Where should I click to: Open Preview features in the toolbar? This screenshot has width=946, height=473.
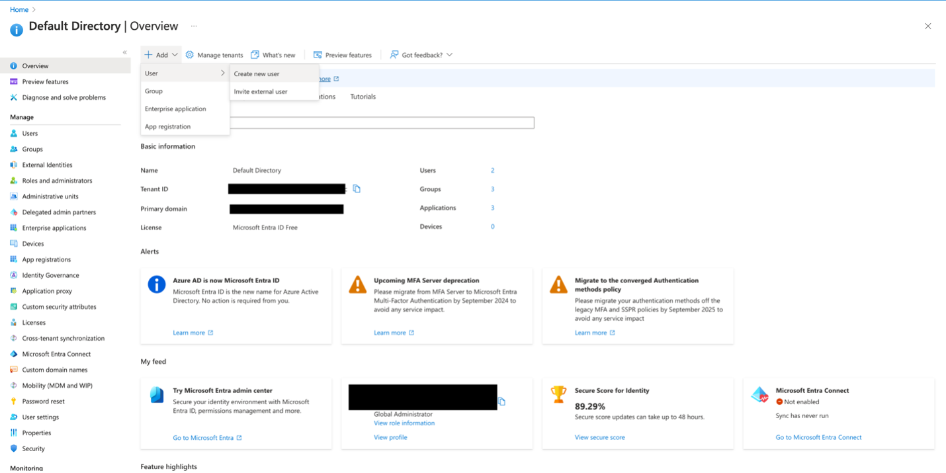point(343,55)
